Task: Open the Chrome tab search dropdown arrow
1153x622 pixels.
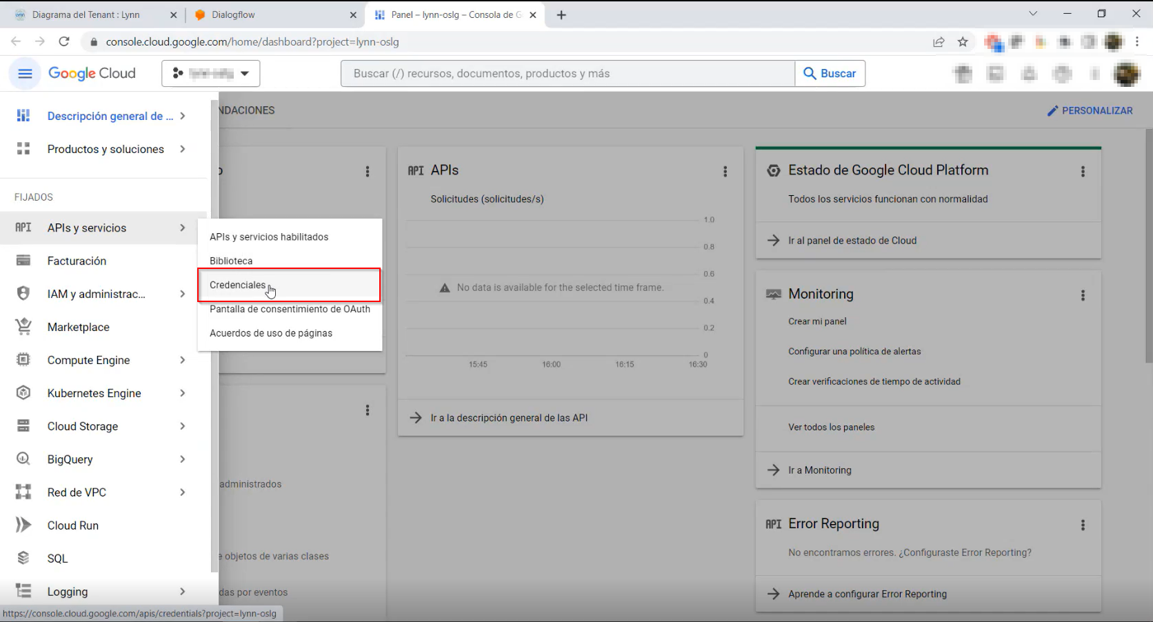Action: coord(1032,14)
